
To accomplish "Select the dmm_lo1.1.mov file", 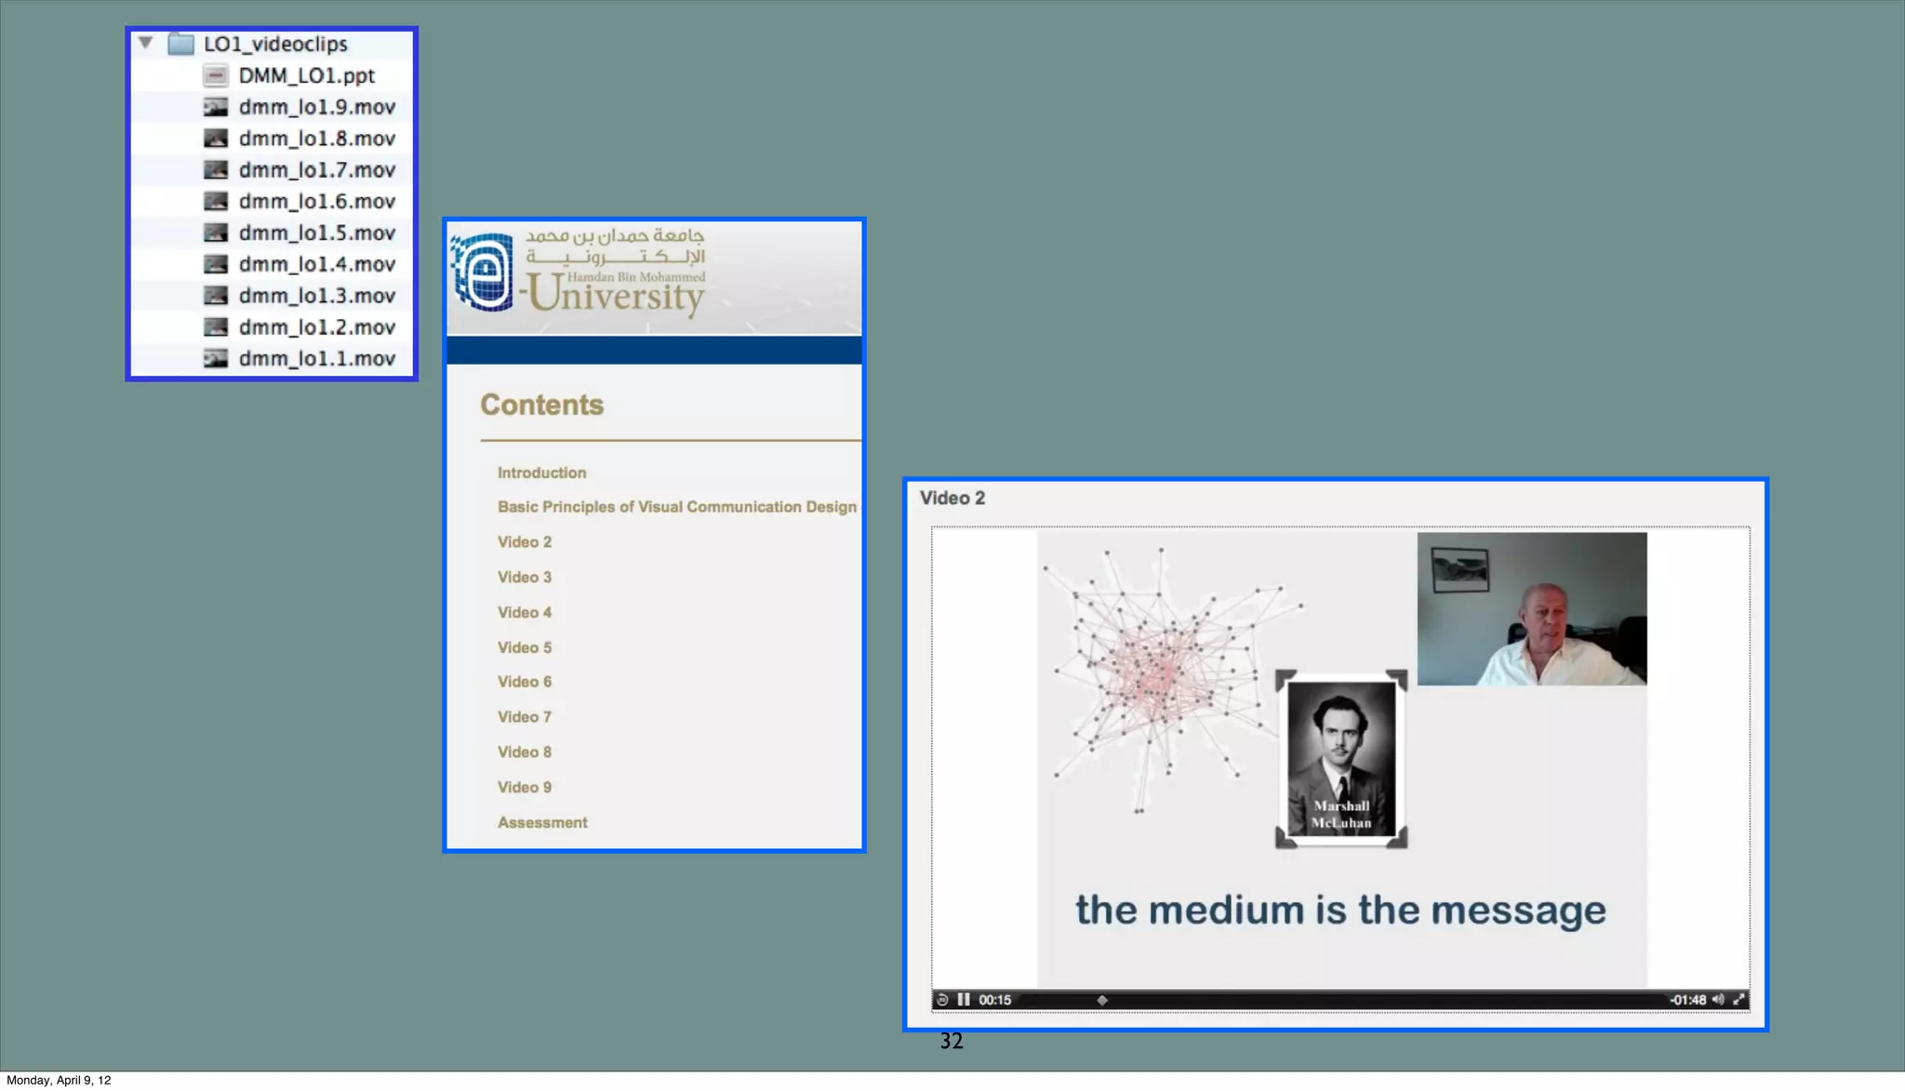I will coord(316,358).
